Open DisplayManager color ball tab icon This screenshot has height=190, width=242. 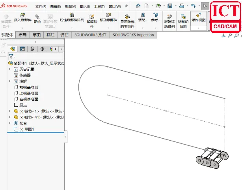click(51, 49)
